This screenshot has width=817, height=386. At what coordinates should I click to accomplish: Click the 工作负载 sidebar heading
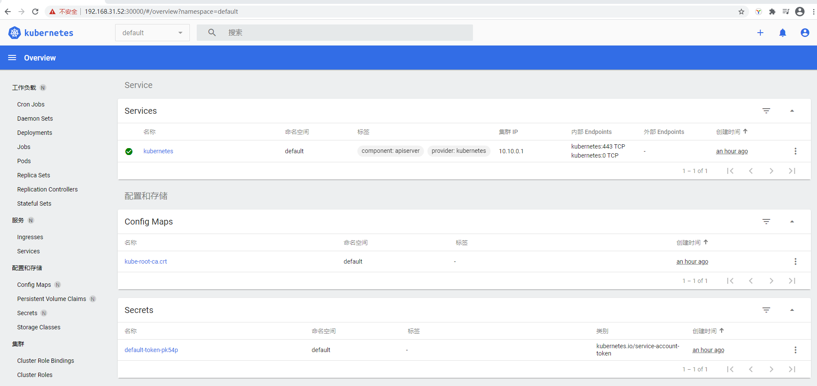(x=24, y=88)
